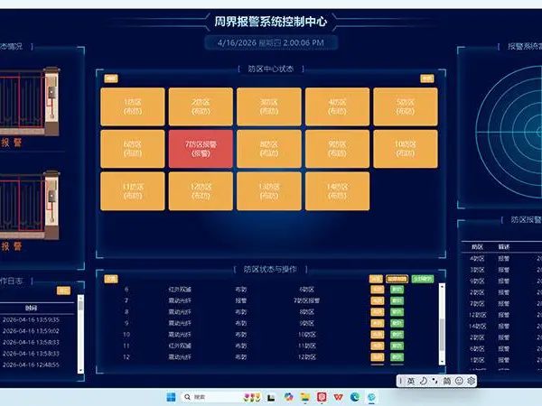Select the 14防区 zone tile
The width and height of the screenshot is (542, 406).
pos(337,191)
